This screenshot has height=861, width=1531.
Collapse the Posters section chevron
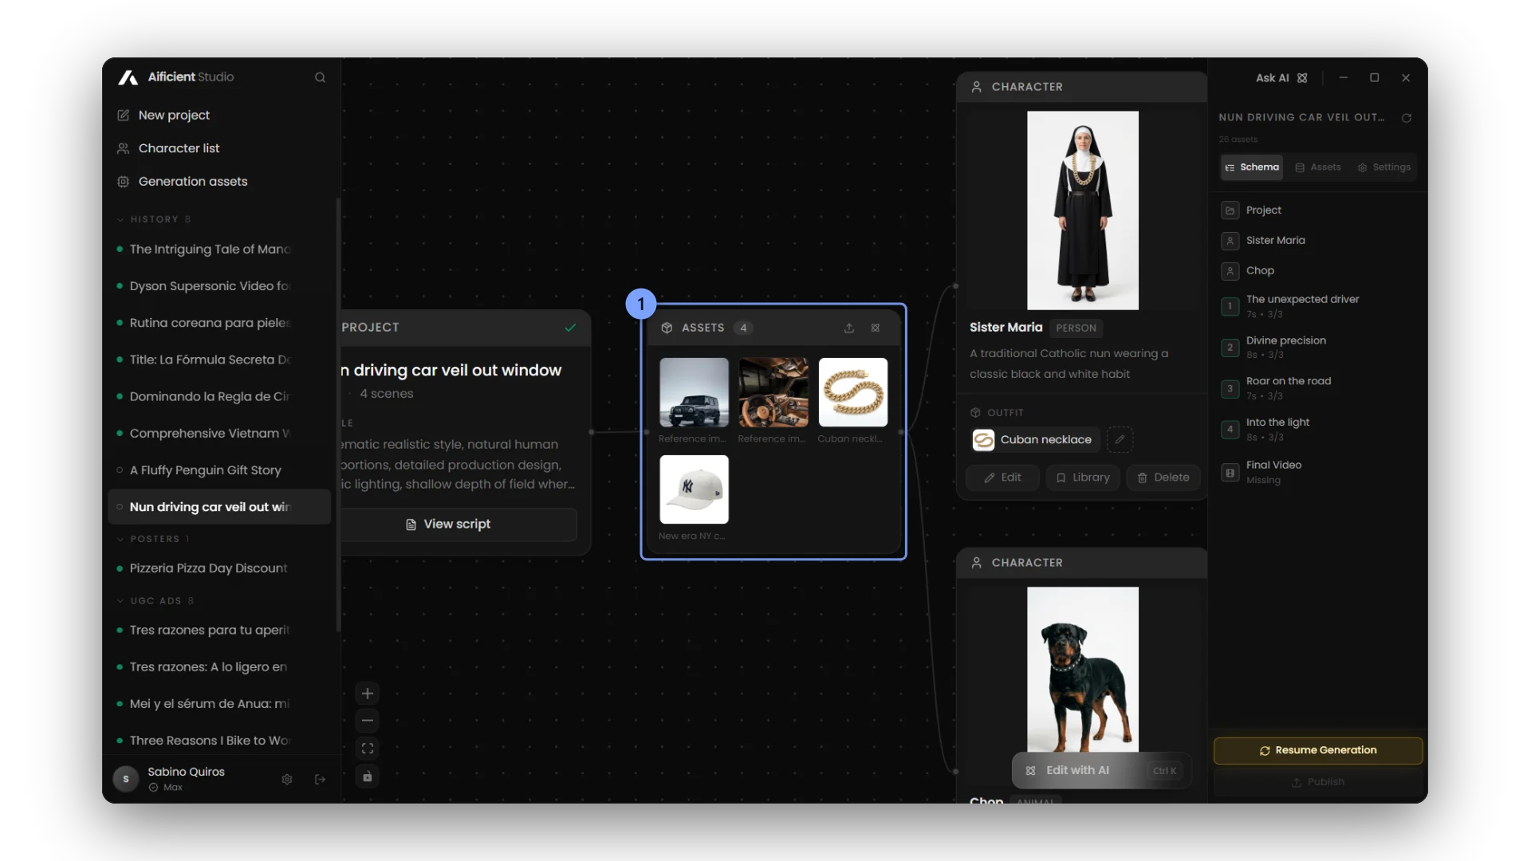tap(120, 539)
